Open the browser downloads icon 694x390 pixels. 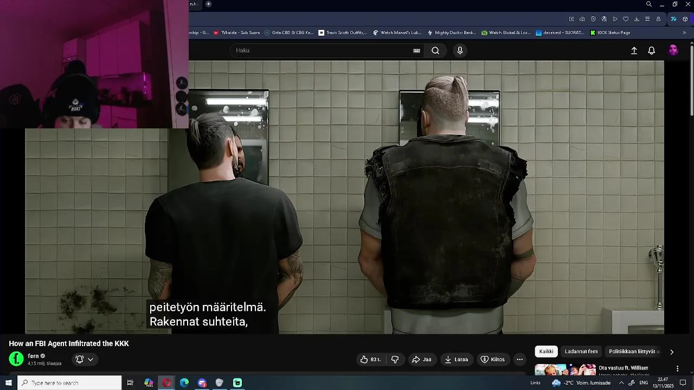tap(637, 19)
